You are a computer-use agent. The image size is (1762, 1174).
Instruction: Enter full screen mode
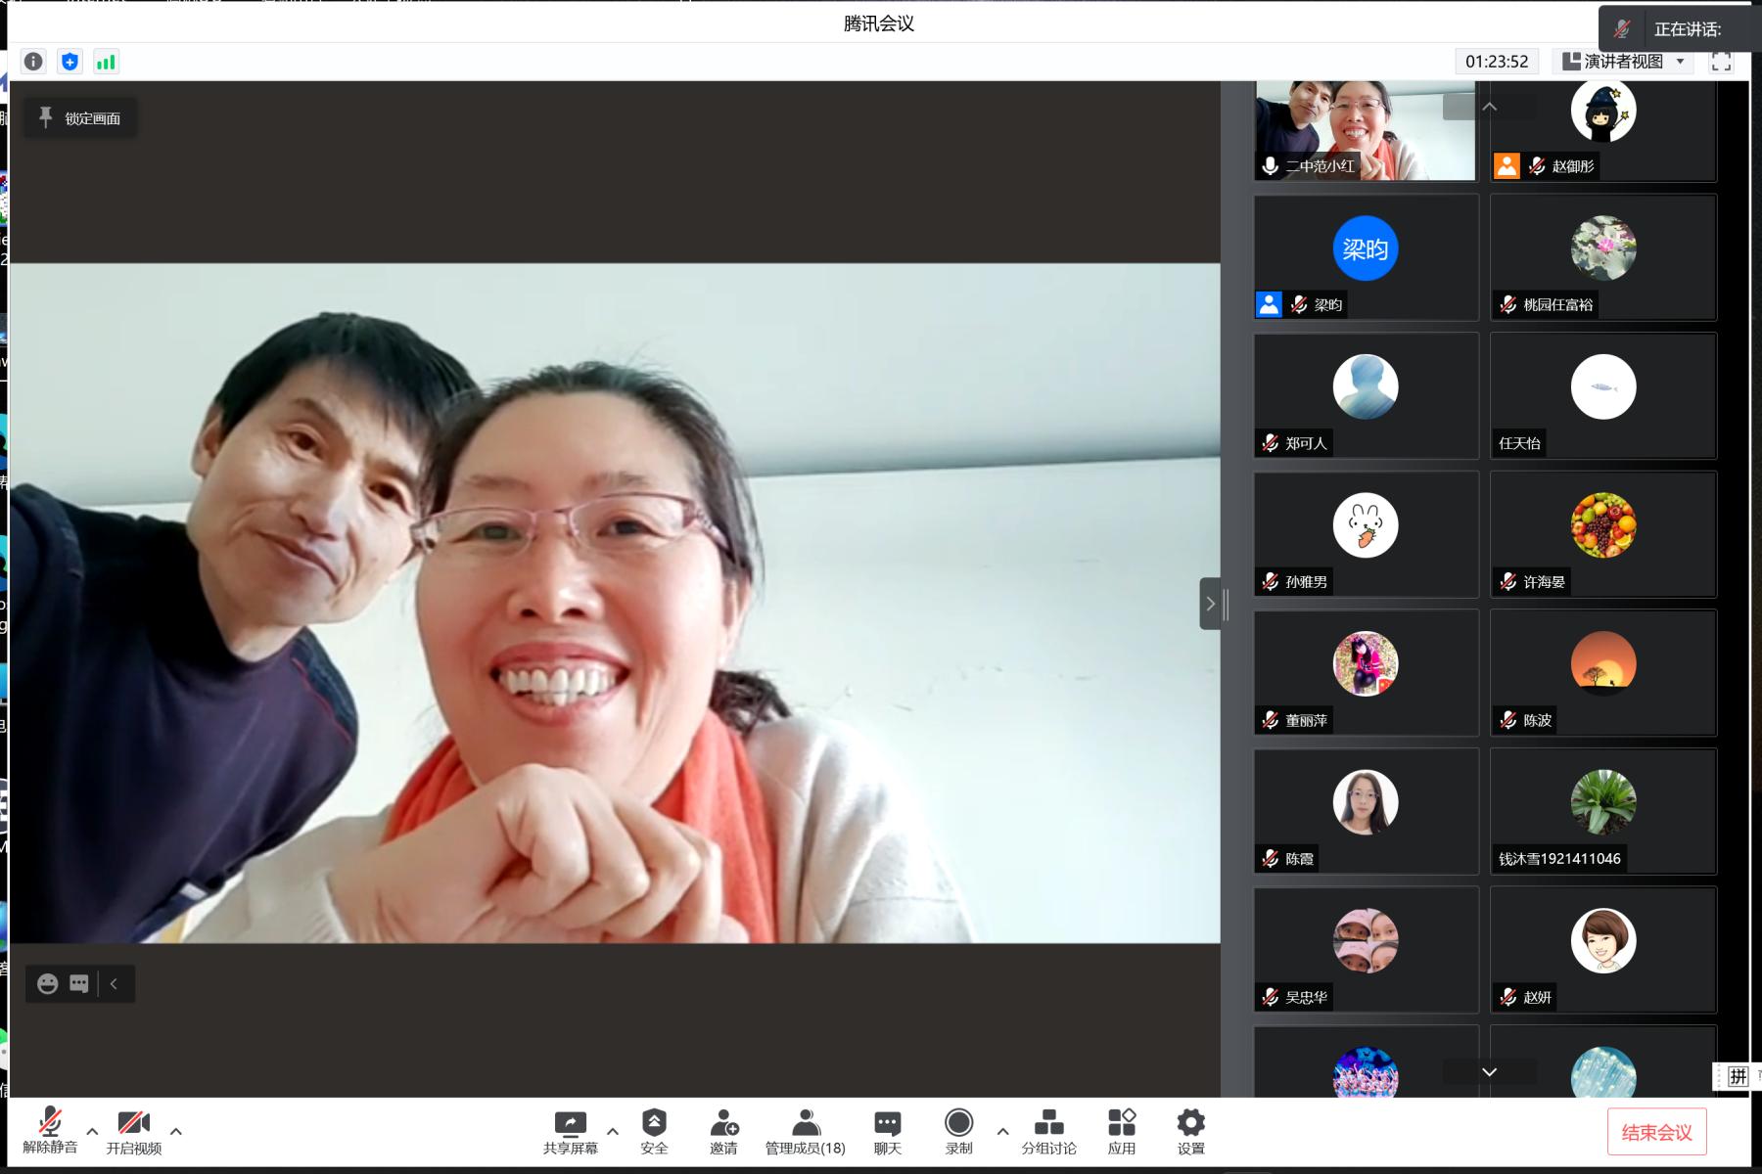click(1721, 62)
